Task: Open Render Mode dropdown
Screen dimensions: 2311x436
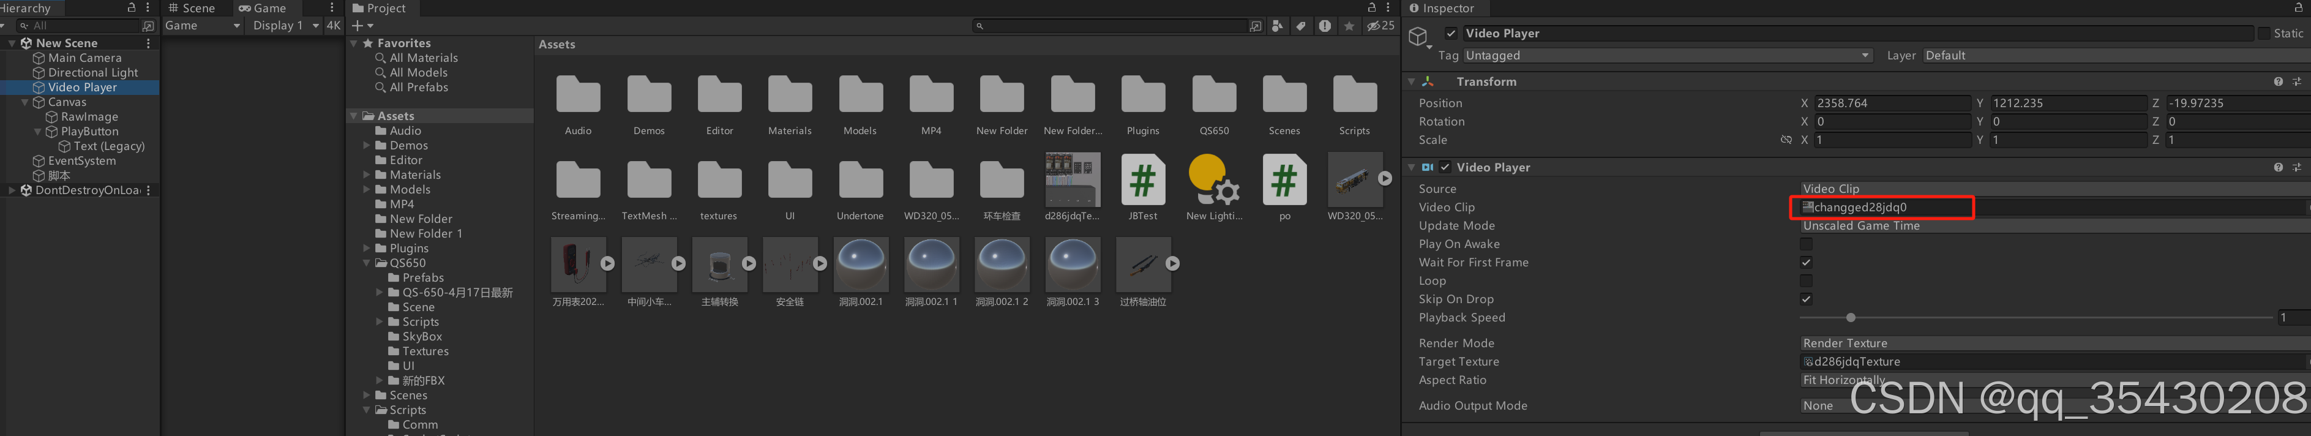Action: tap(2054, 344)
